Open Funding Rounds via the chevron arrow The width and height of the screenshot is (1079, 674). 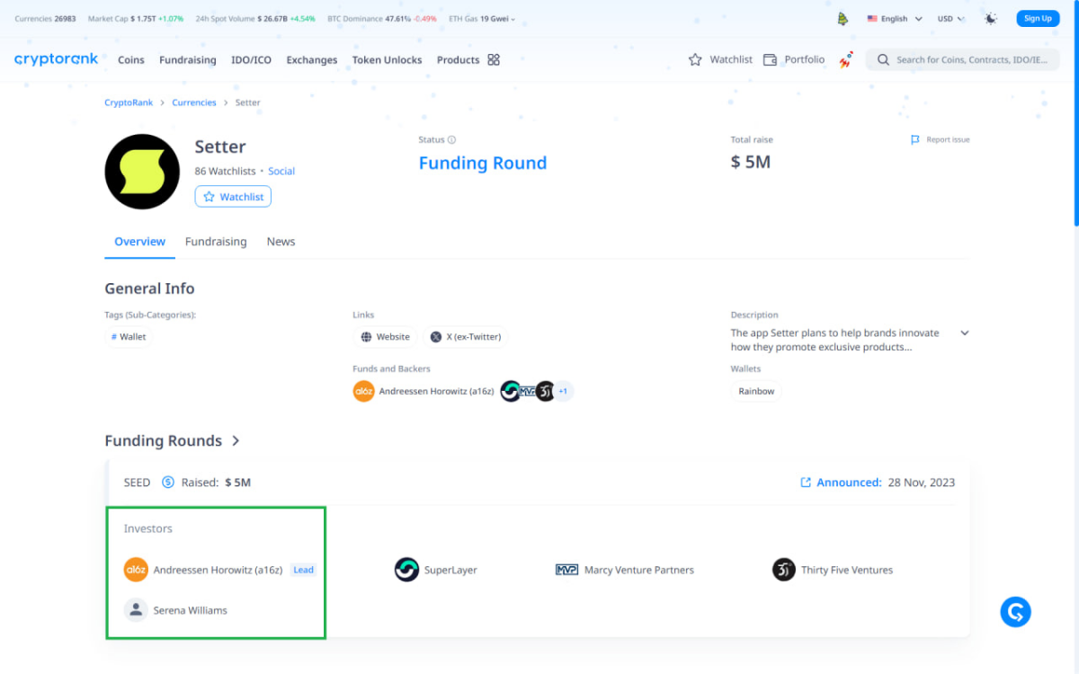click(236, 441)
